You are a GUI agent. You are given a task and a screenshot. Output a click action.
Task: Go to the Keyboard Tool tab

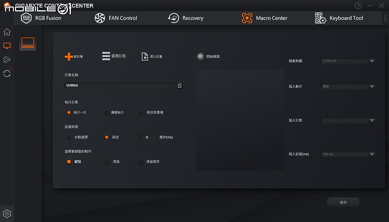[339, 18]
